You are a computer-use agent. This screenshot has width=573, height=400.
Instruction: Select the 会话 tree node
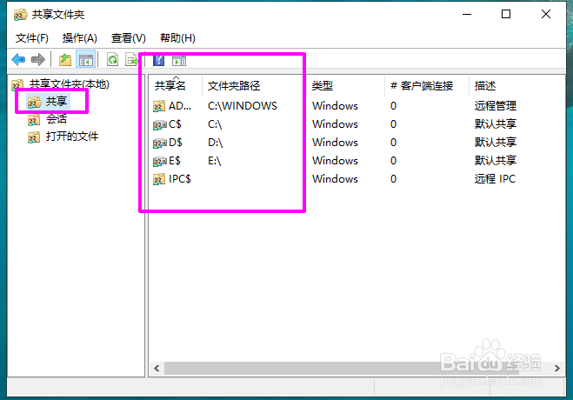57,119
